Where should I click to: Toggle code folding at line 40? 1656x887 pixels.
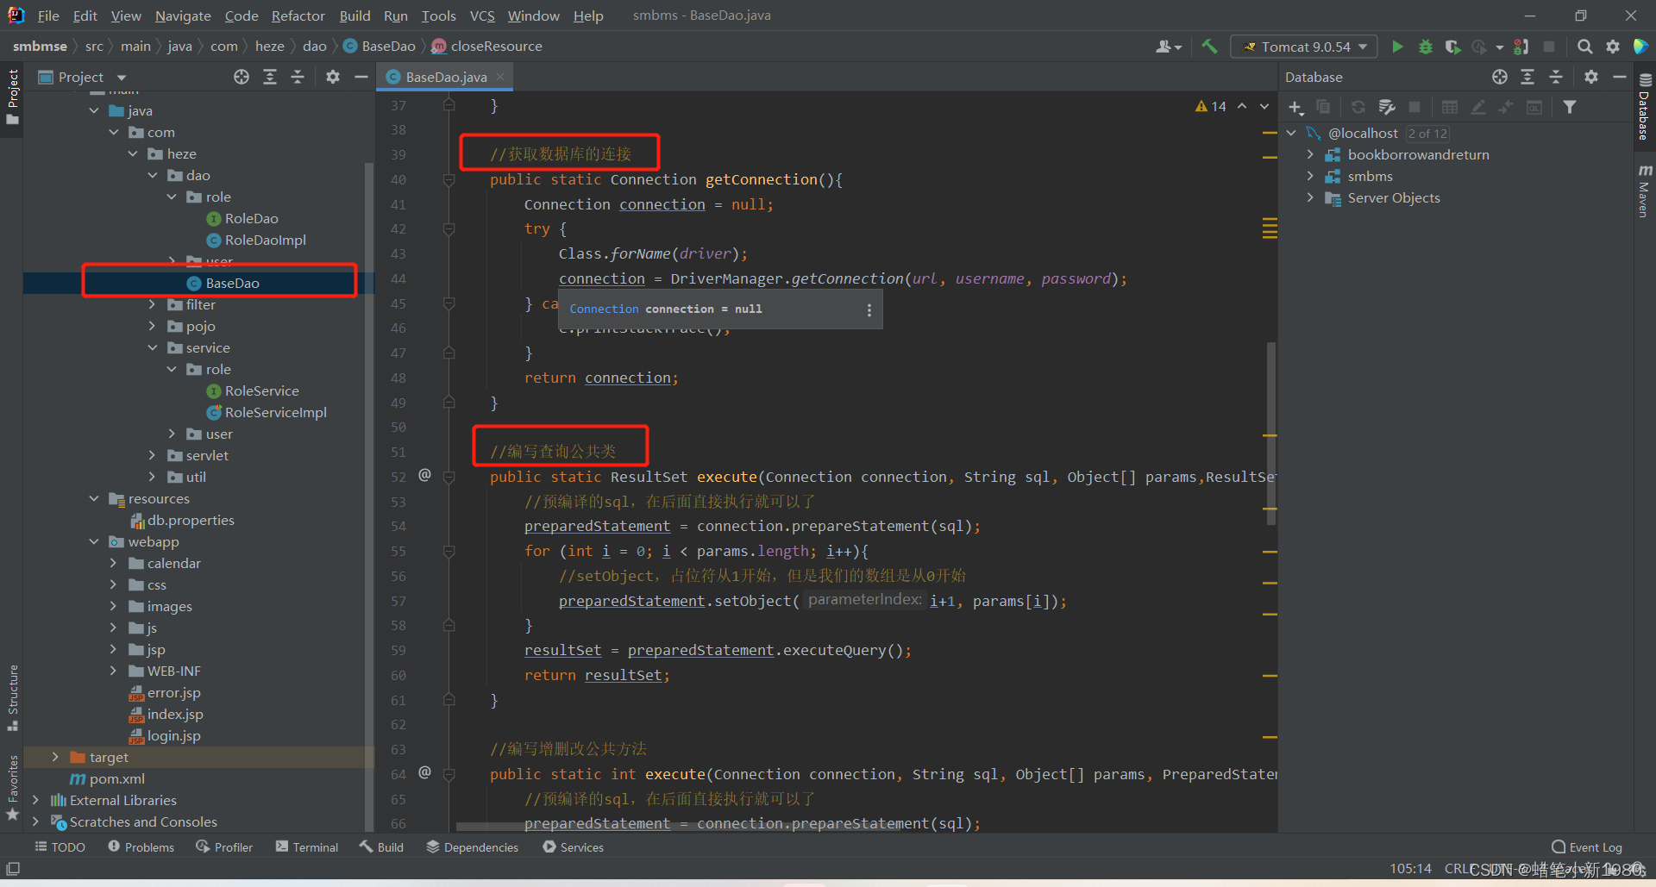click(448, 179)
